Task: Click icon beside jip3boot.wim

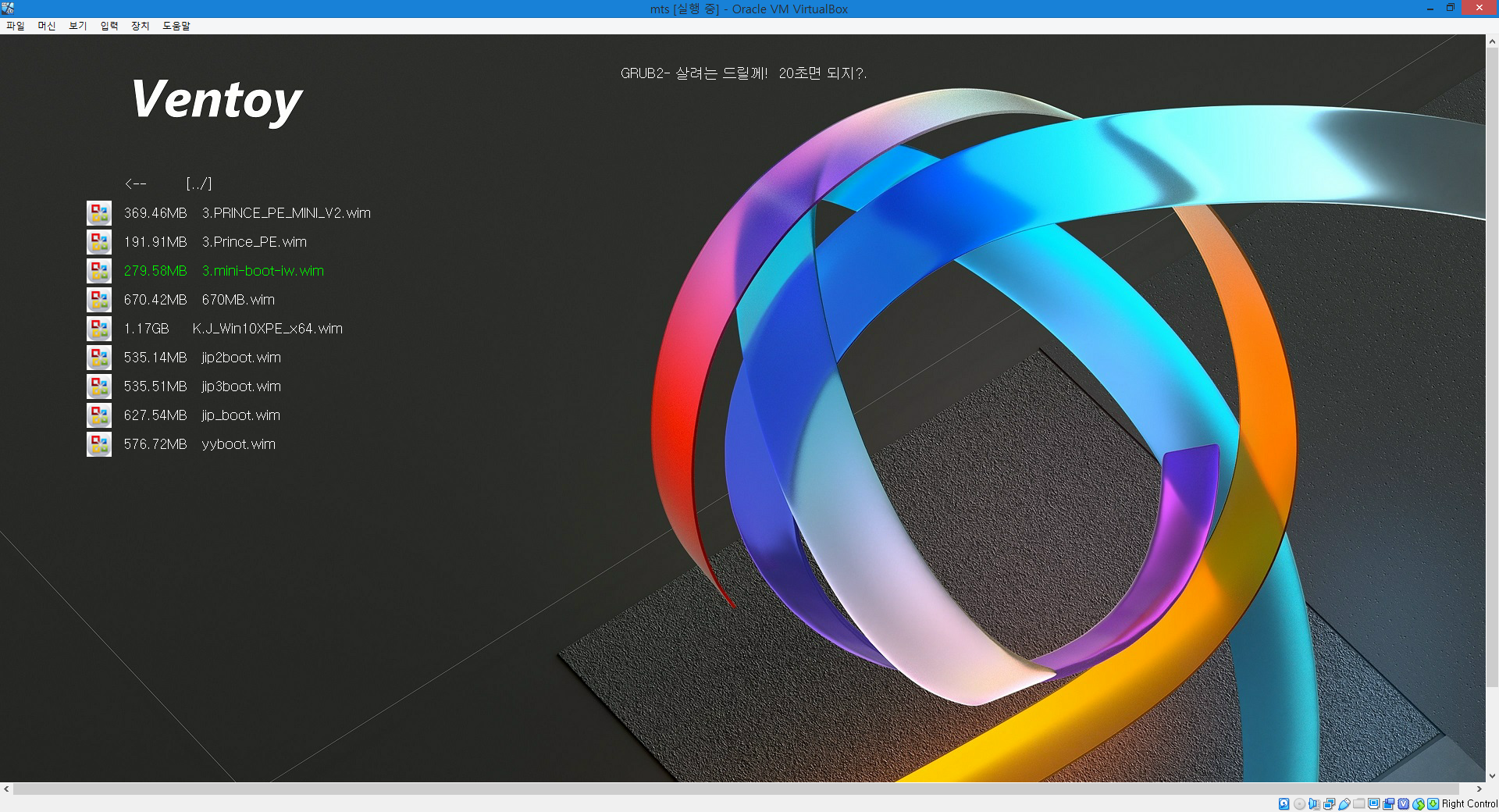Action: tap(99, 386)
